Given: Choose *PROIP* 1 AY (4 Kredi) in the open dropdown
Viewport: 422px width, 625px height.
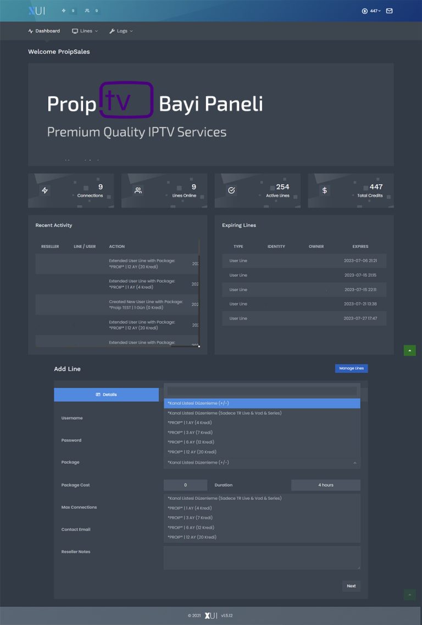Looking at the screenshot, I should (x=262, y=422).
